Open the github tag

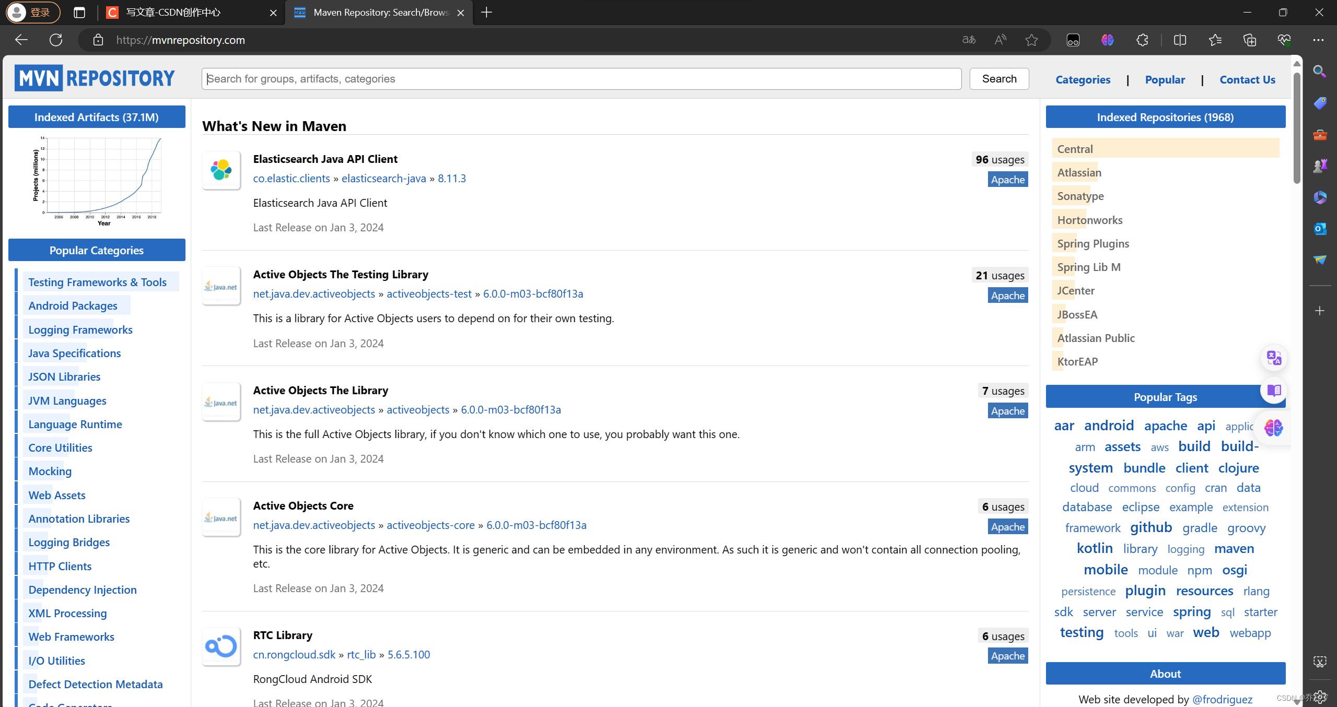[1151, 527]
